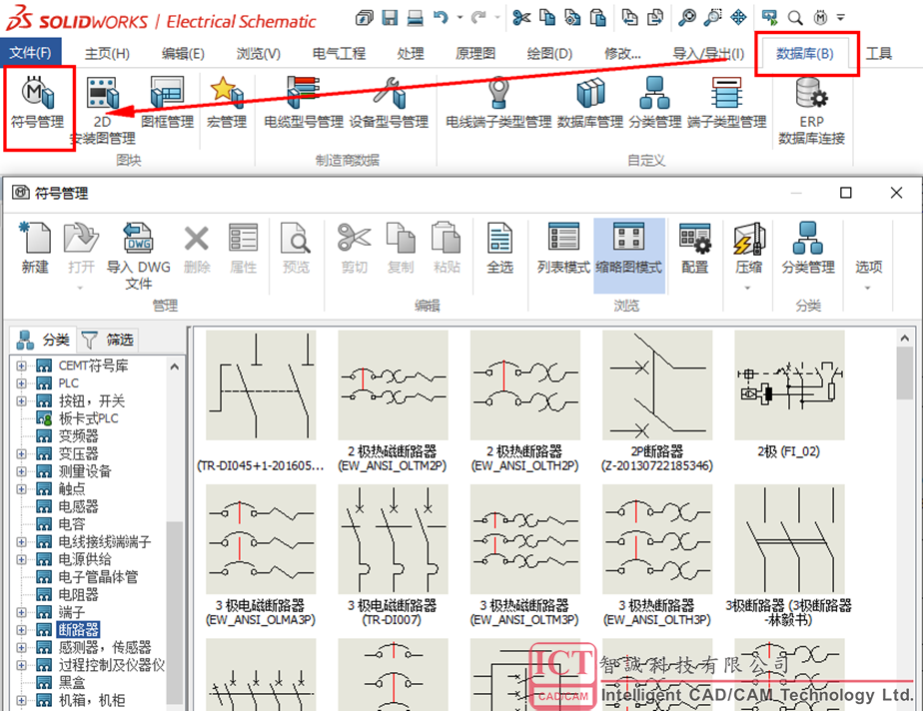Image resolution: width=923 pixels, height=711 pixels.
Task: Open the undo history dropdown arrow
Action: click(460, 18)
